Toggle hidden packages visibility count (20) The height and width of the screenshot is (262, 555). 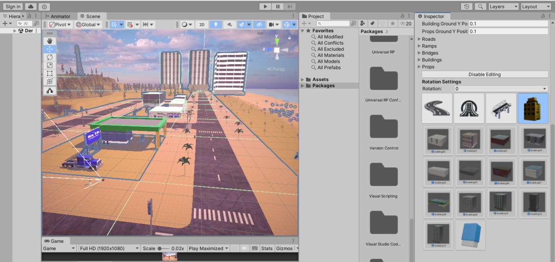[x=406, y=23]
